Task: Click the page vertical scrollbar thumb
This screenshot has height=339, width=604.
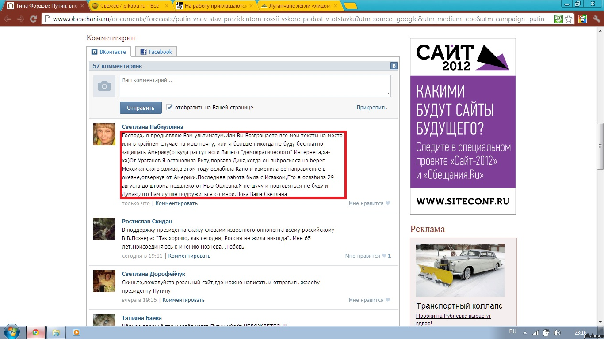Action: [x=600, y=146]
